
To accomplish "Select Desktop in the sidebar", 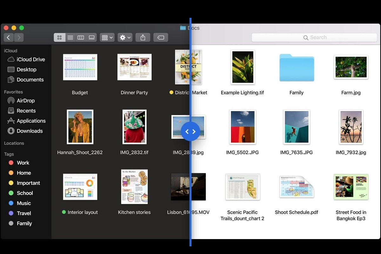I will pos(26,70).
